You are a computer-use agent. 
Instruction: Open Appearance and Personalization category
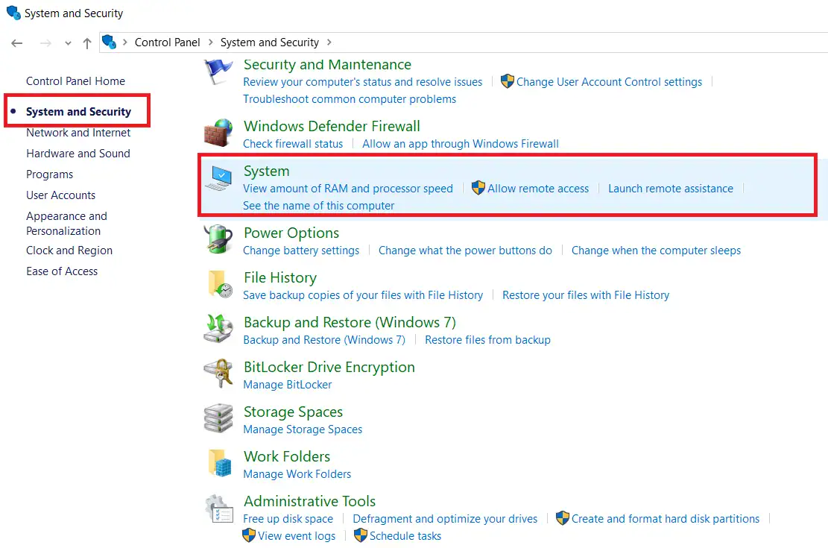66,224
